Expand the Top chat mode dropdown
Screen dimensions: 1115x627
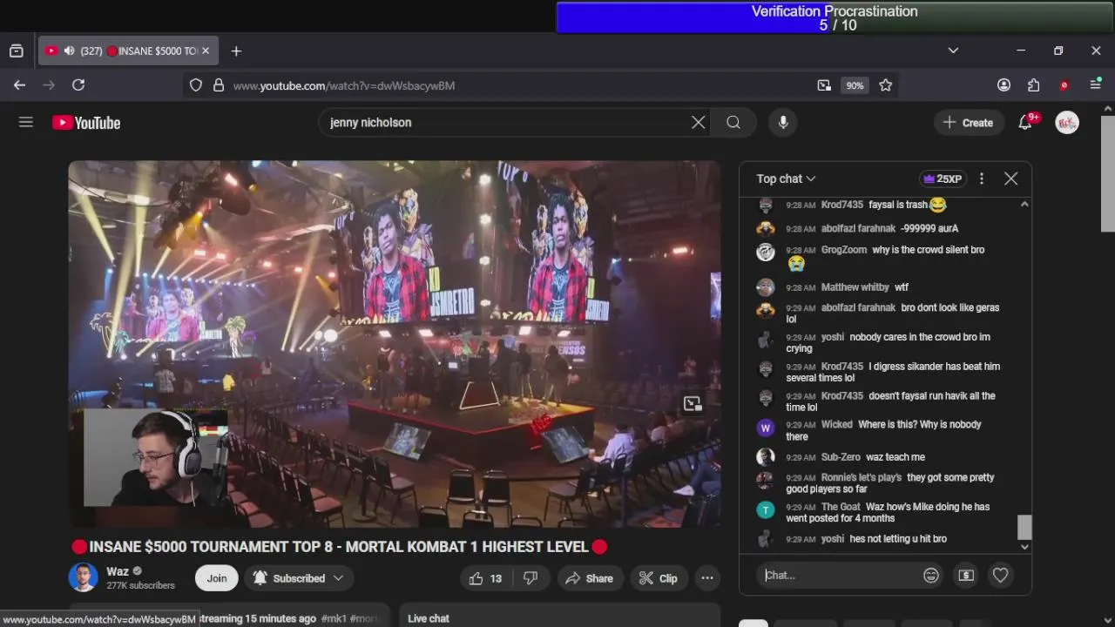(x=786, y=179)
